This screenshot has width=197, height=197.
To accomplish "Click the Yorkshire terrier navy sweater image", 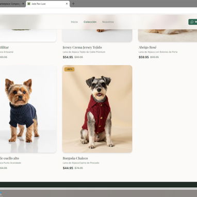I will (x=28, y=109).
